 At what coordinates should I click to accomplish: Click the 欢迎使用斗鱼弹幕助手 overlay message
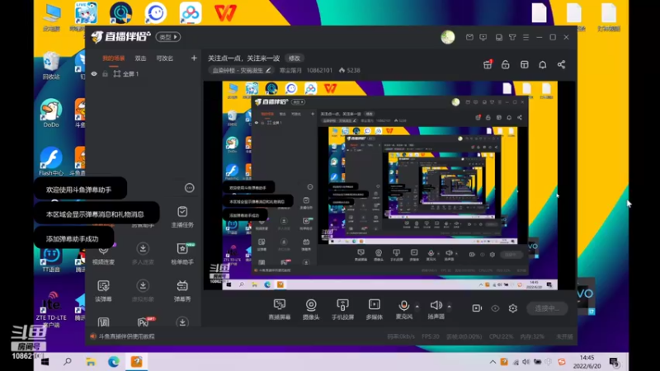tap(79, 190)
